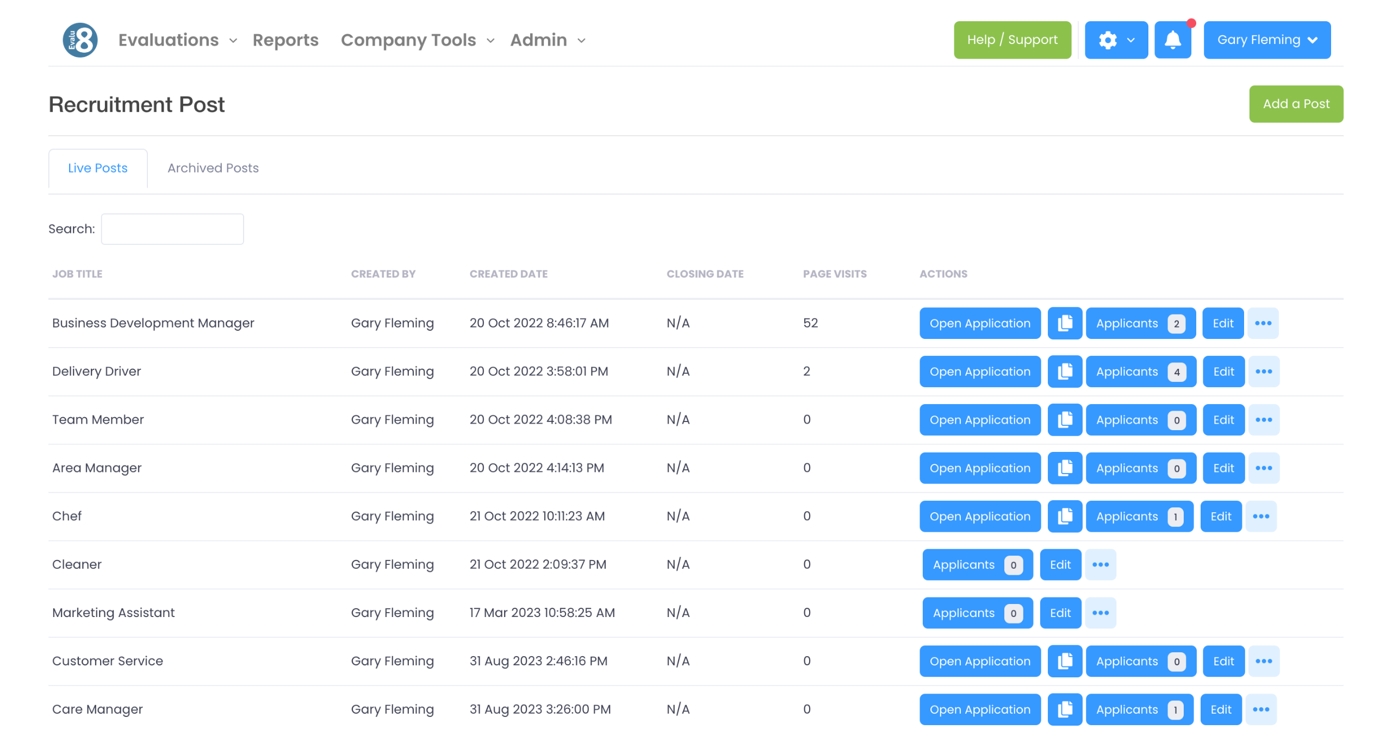Click the settings gear icon
This screenshot has height=730, width=1392.
pos(1108,40)
